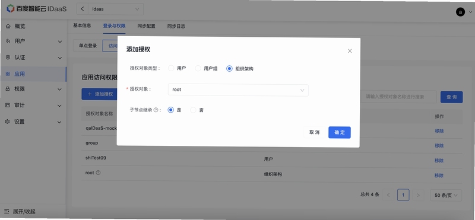Remove the root row via 移除
This screenshot has height=220, width=475.
pos(439,175)
